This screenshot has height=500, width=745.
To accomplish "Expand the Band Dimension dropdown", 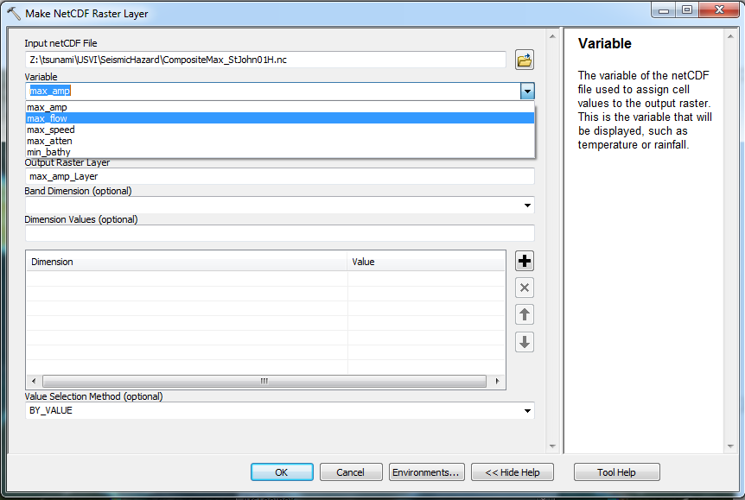I will (527, 206).
